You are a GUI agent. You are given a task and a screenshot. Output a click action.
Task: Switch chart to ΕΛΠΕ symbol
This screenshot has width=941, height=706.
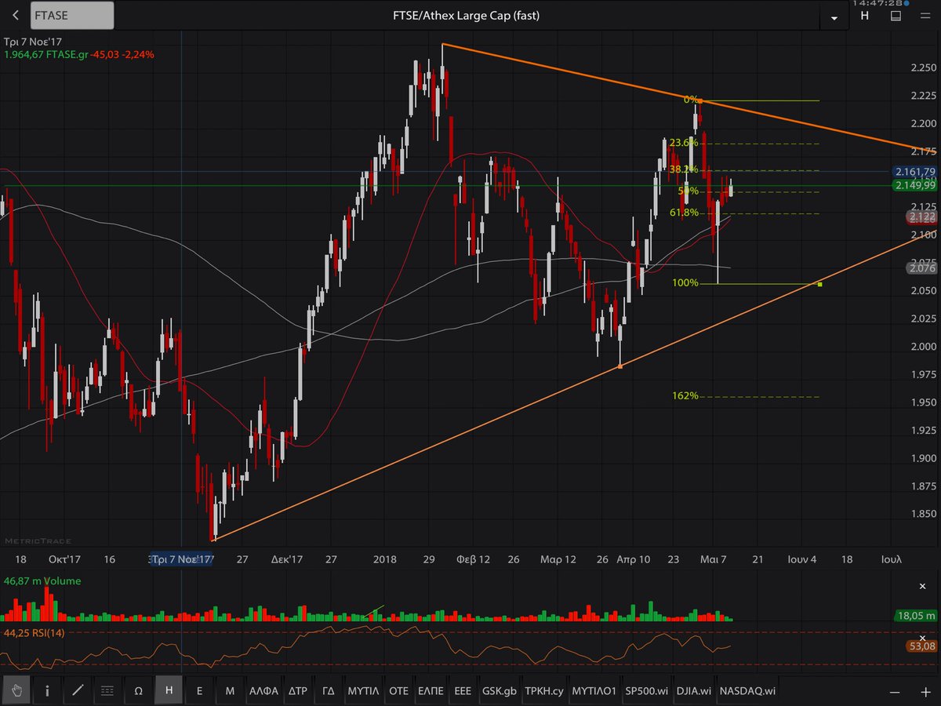click(431, 690)
